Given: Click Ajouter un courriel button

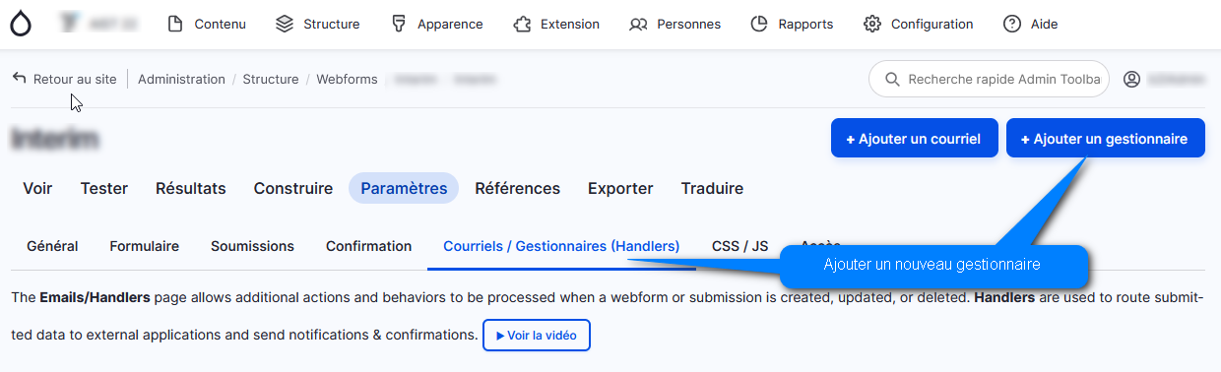Looking at the screenshot, I should click(915, 139).
